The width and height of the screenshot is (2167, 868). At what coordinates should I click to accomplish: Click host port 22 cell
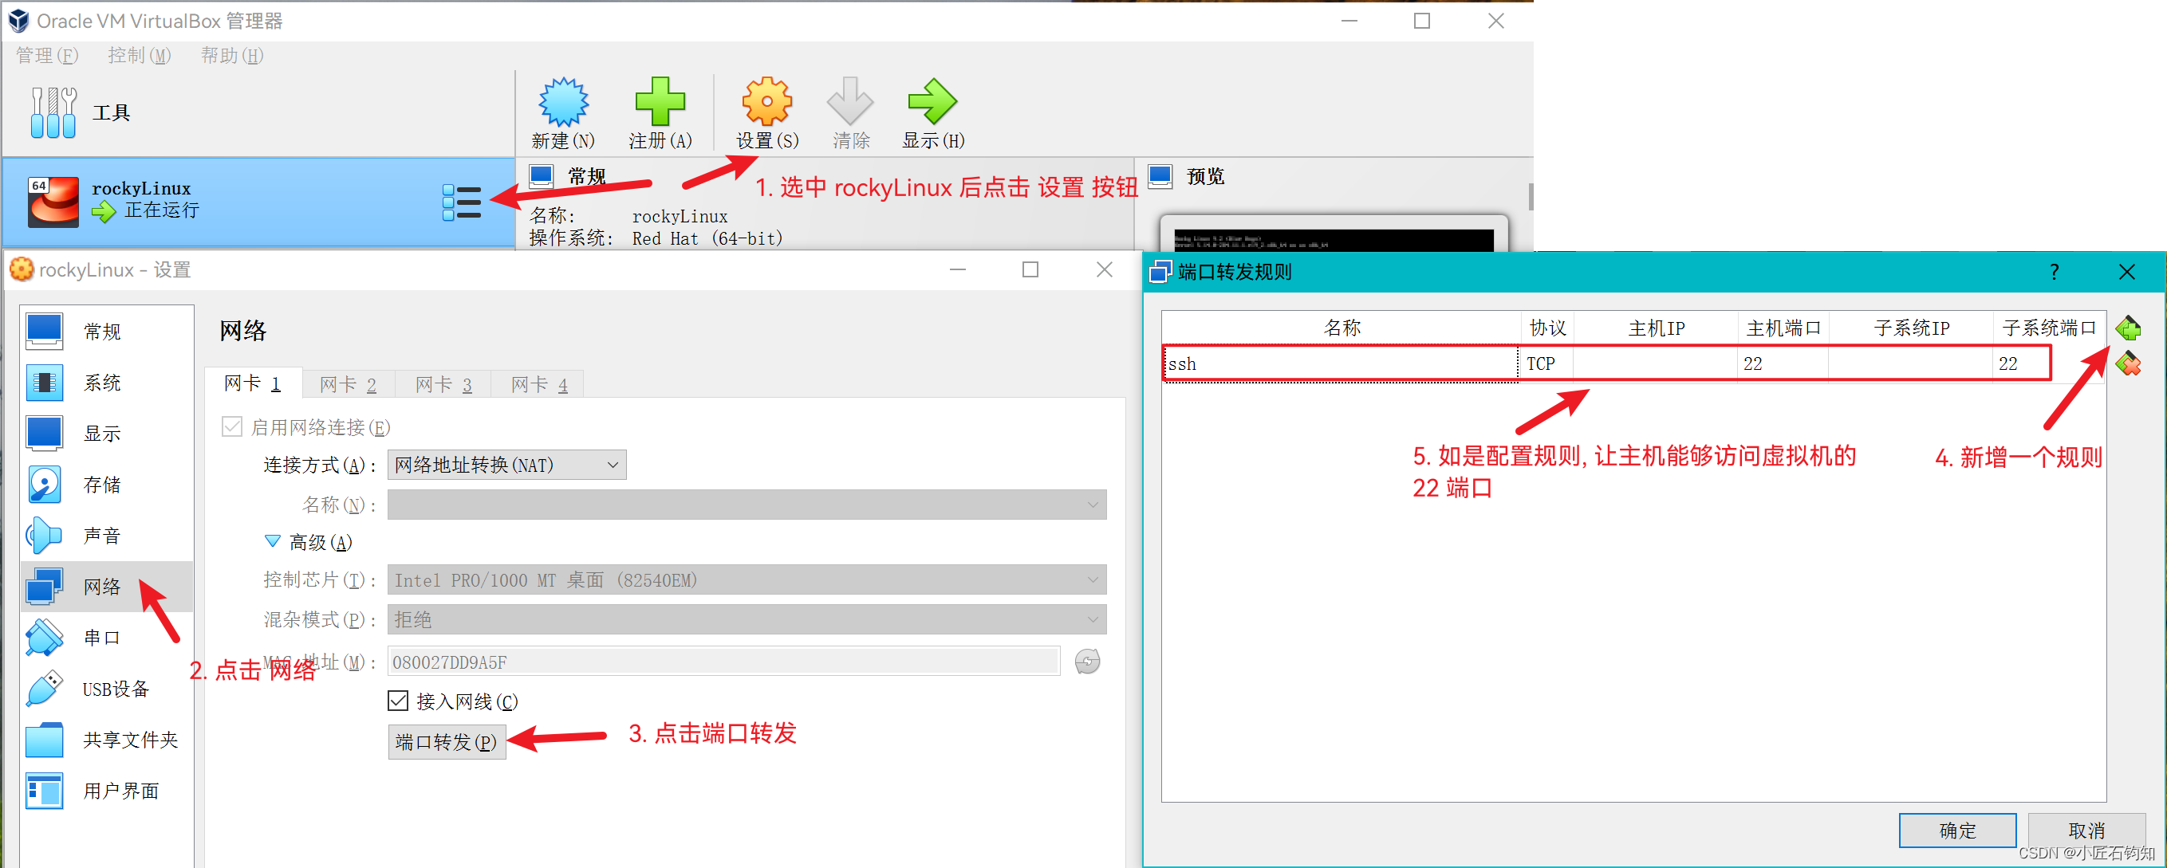coord(1783,363)
